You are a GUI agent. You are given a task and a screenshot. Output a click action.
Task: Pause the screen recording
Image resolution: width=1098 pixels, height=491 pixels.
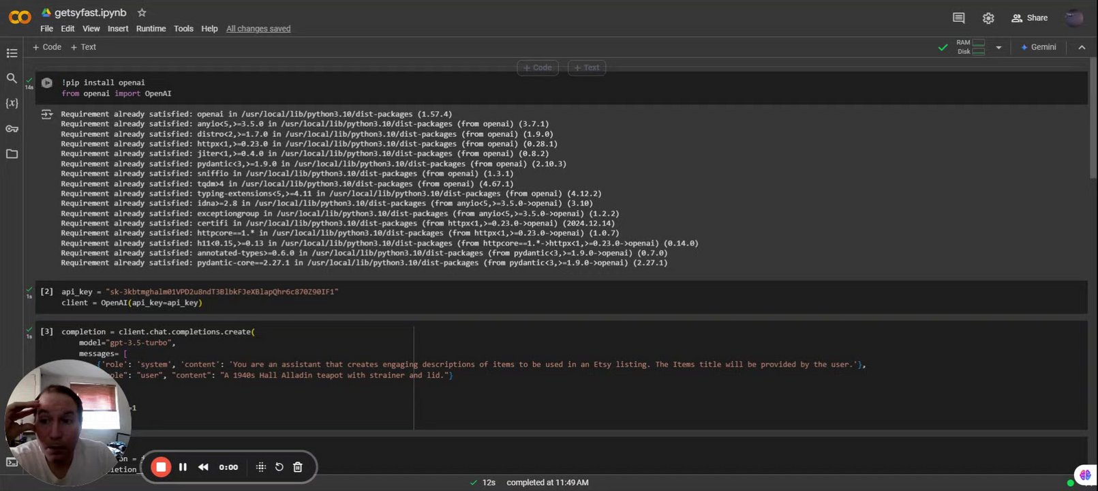[183, 467]
